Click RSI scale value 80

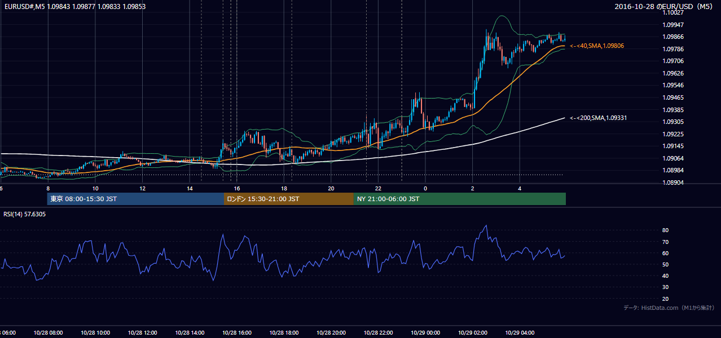(x=665, y=230)
